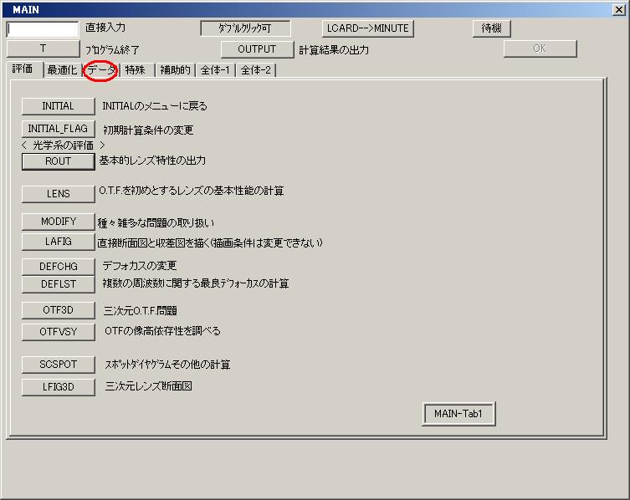630x500 pixels.
Task: Click the T button to end the program
Action: point(43,49)
